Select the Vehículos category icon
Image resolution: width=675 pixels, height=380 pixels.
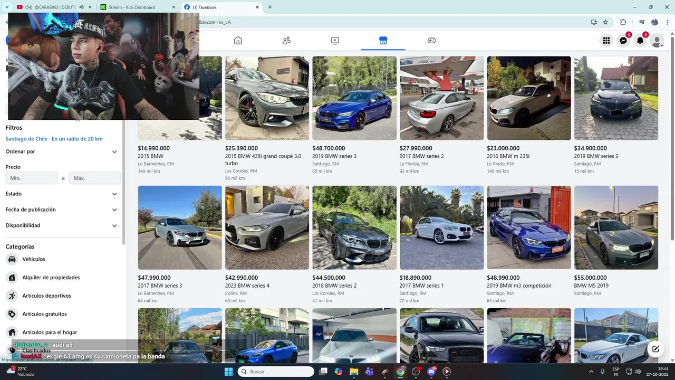[12, 259]
